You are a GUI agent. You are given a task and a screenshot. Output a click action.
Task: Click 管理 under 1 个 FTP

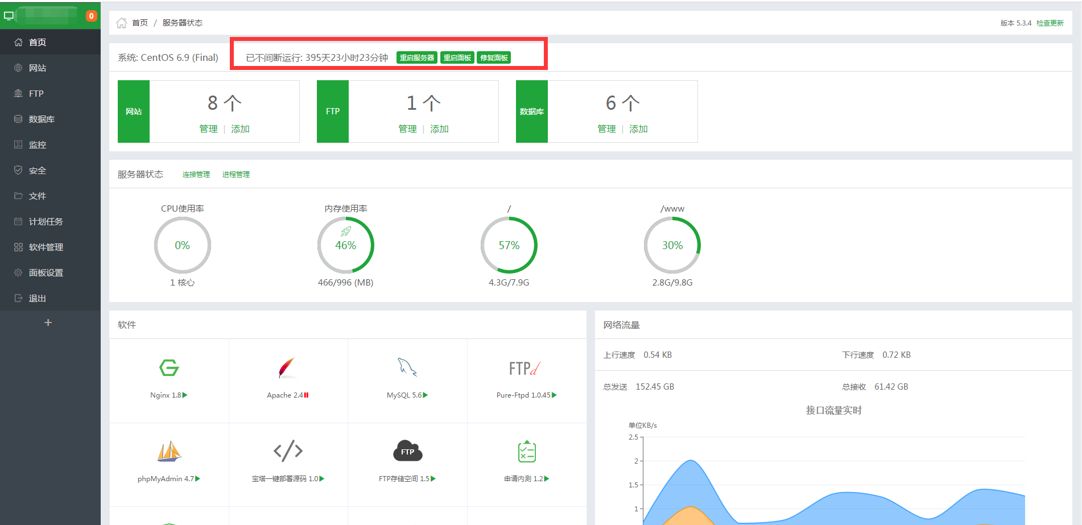[x=407, y=129]
